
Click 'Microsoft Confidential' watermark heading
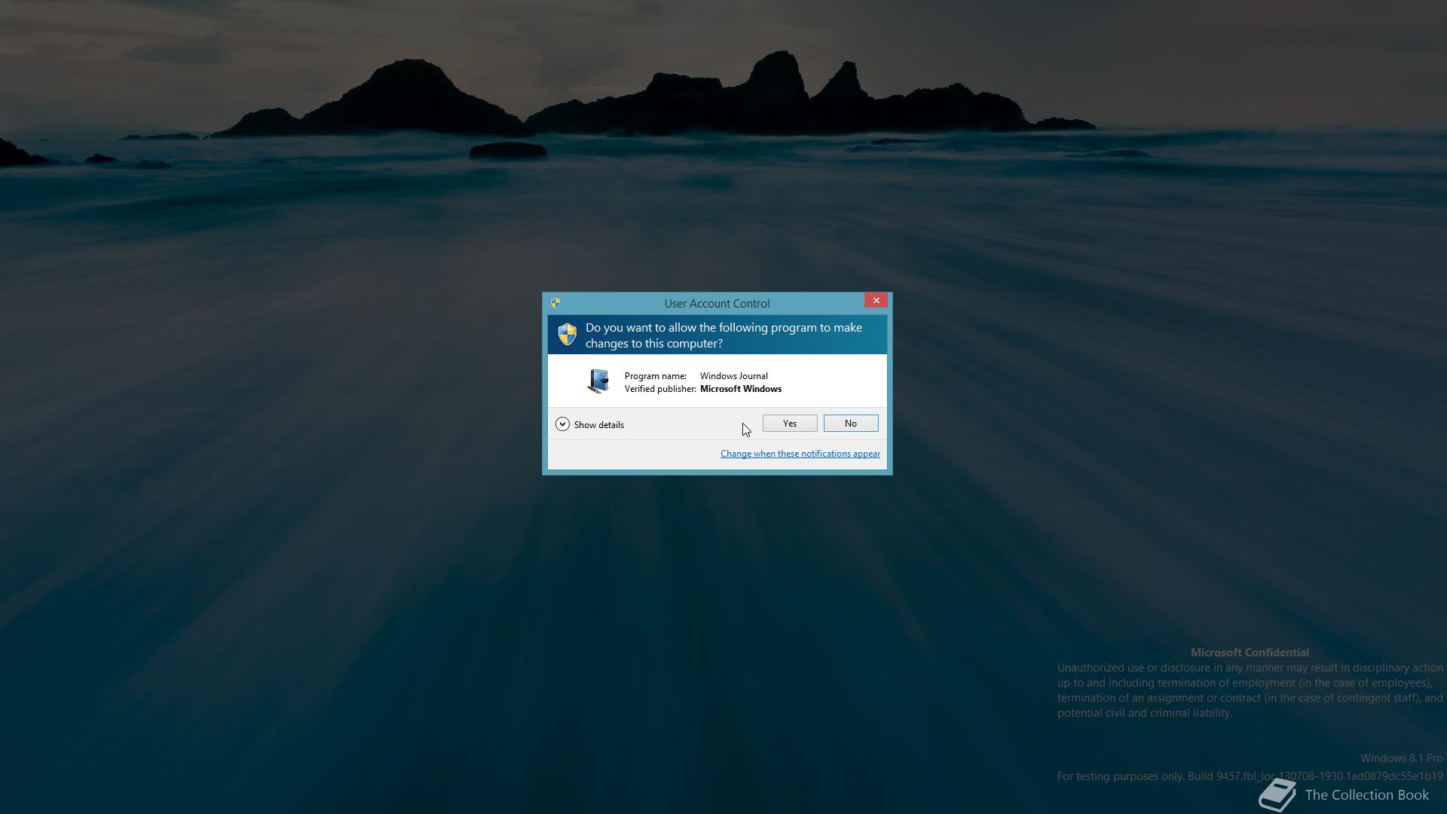[x=1249, y=653]
